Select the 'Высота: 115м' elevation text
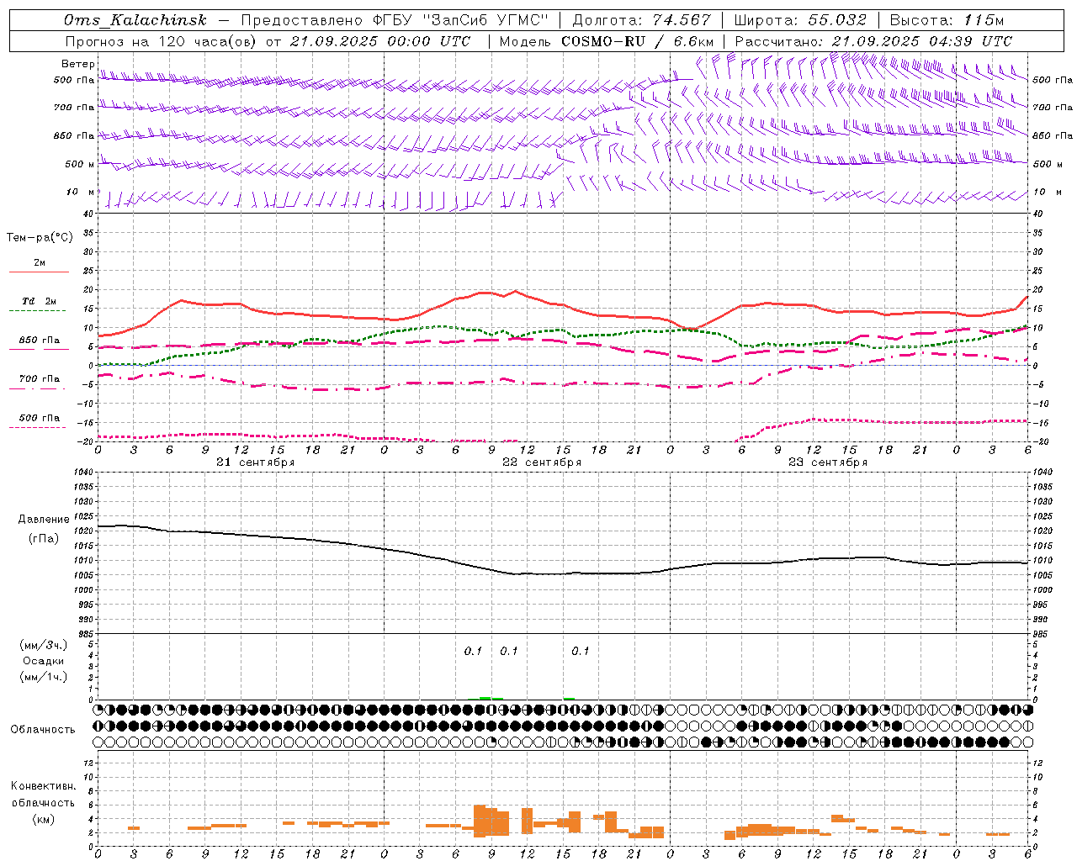This screenshot has width=1077, height=861. click(x=947, y=20)
